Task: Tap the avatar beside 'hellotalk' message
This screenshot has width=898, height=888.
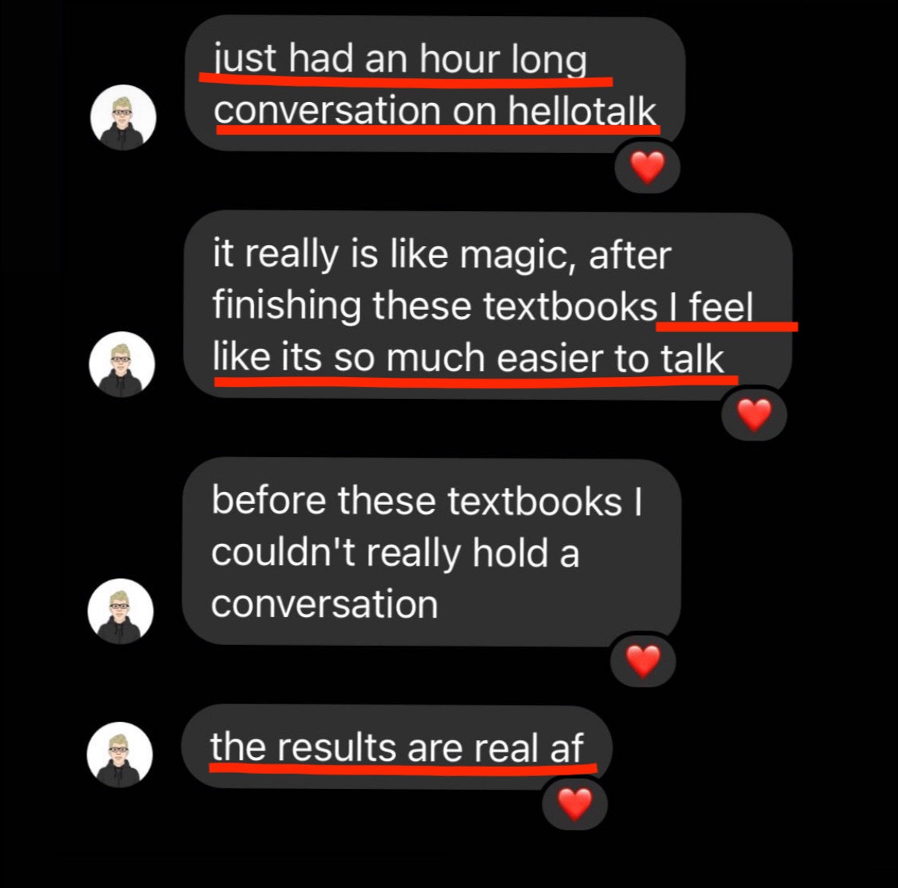Action: [x=123, y=117]
